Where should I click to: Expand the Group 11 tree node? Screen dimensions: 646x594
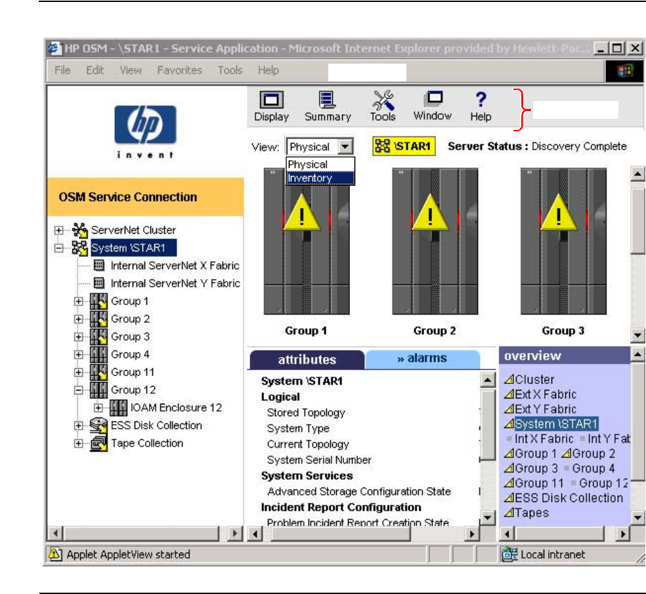[78, 372]
